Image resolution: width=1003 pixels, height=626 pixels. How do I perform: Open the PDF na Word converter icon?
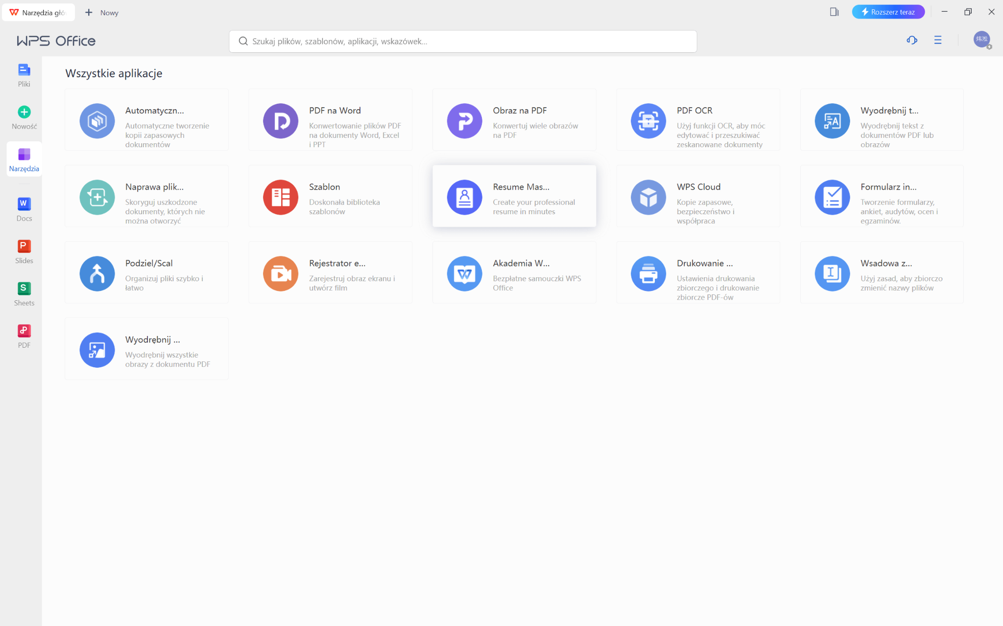[x=281, y=121]
